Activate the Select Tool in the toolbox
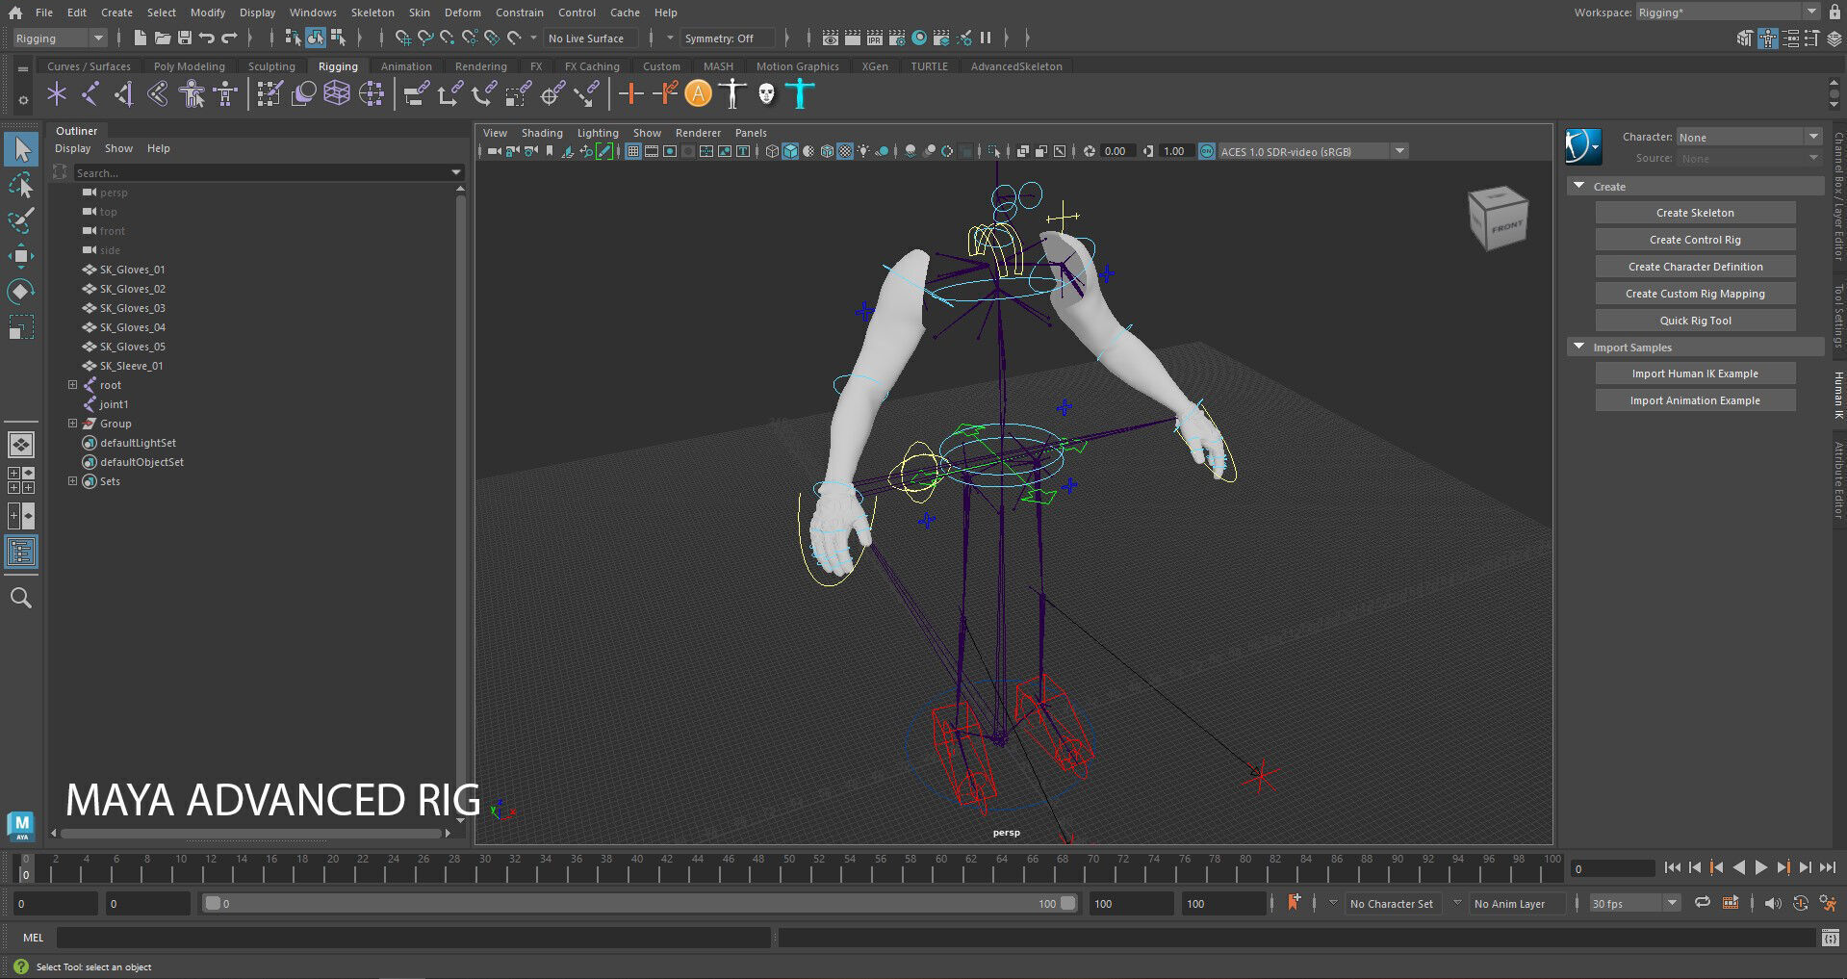Viewport: 1847px width, 979px height. pos(21,149)
